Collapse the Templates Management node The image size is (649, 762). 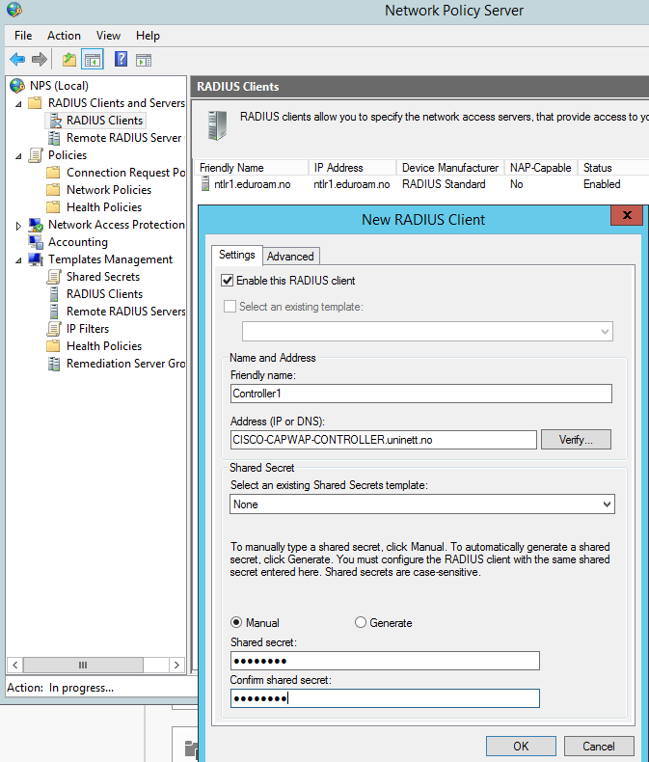point(18,260)
